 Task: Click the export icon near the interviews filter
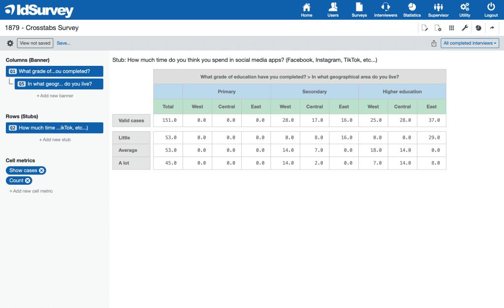pyautogui.click(x=434, y=43)
